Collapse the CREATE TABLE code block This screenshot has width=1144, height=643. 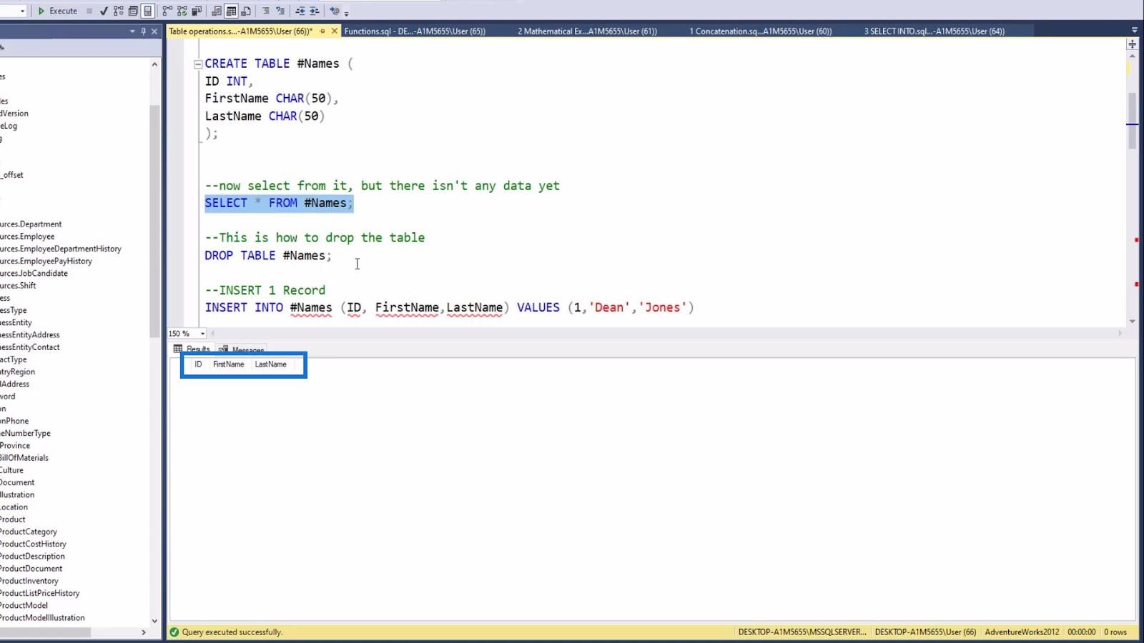pos(198,64)
